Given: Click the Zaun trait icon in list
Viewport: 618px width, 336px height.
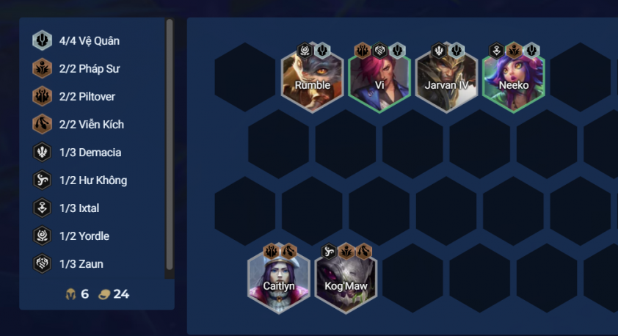Looking at the screenshot, I should click(42, 264).
